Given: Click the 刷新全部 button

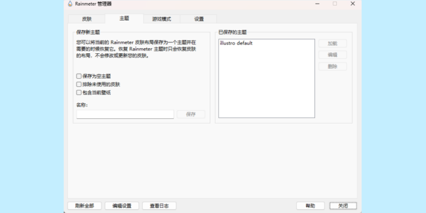Looking at the screenshot, I should pyautogui.click(x=84, y=206).
